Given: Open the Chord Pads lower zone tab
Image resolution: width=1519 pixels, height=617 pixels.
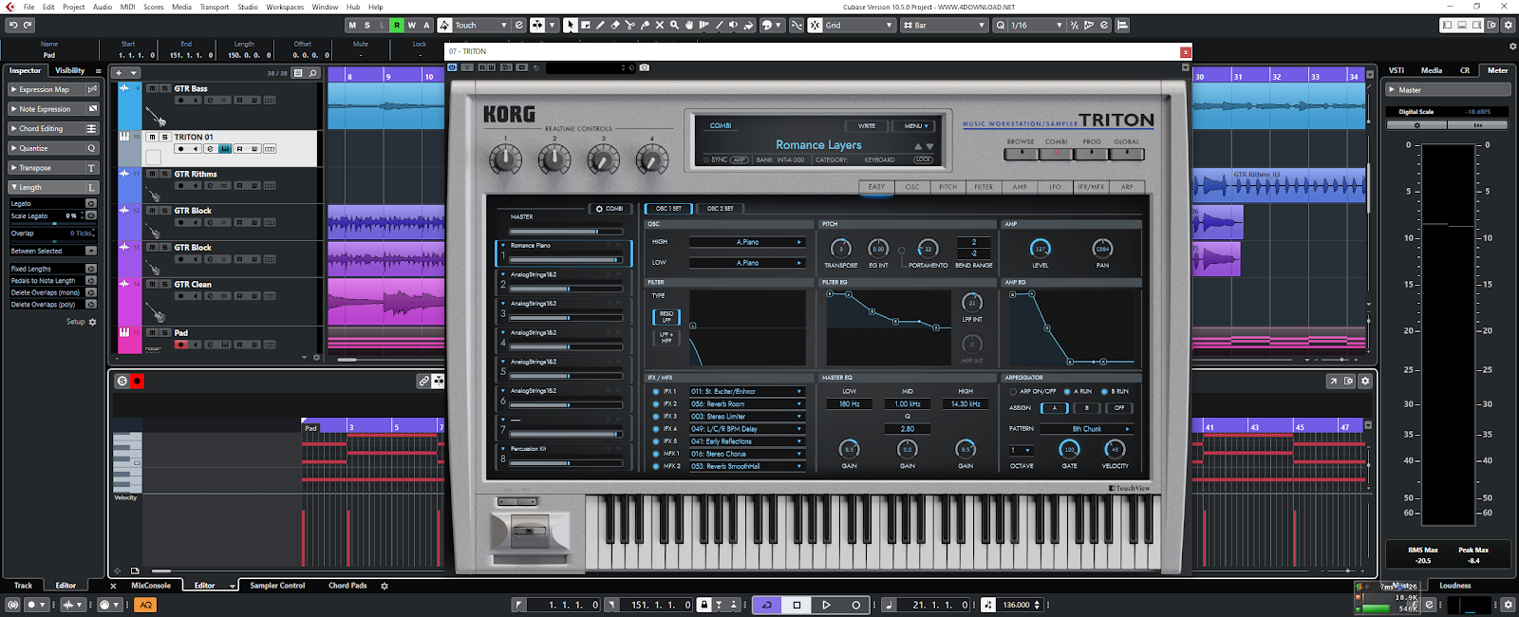Looking at the screenshot, I should (347, 586).
